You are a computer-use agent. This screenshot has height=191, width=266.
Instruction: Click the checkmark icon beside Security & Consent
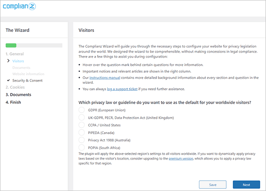(x=8, y=80)
